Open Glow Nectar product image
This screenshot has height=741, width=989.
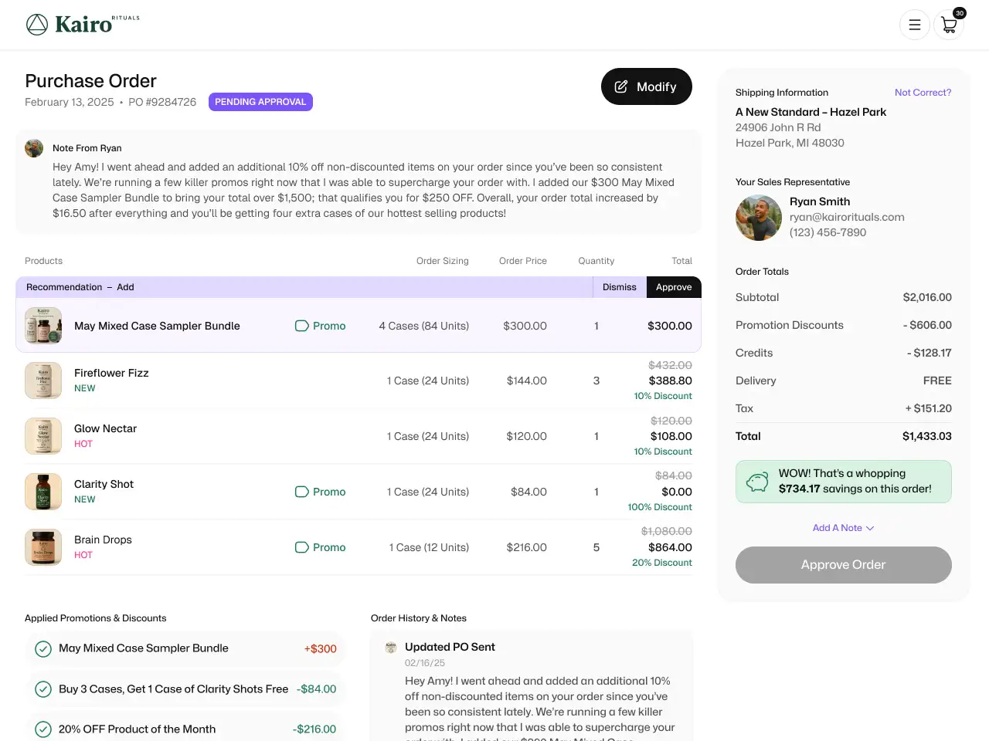[x=43, y=436]
